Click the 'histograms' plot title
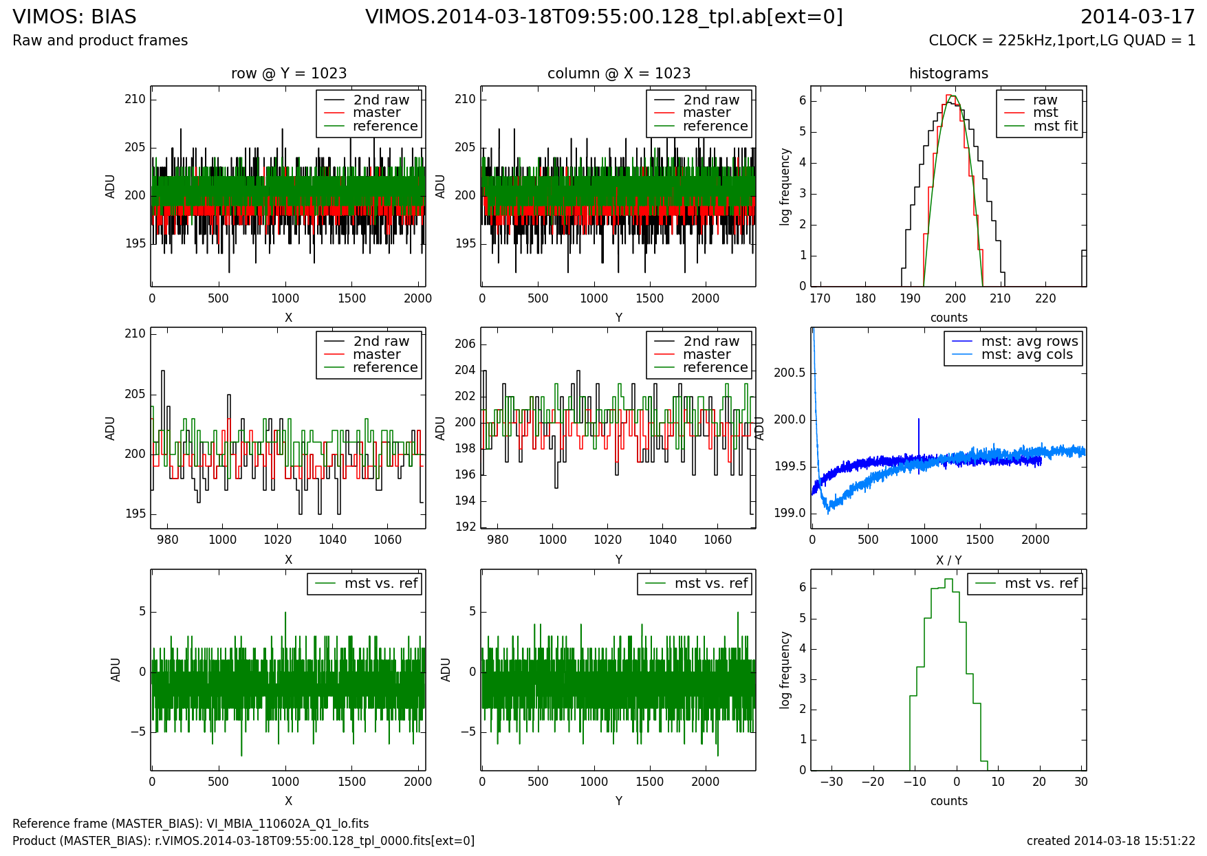The width and height of the screenshot is (1207, 856). (948, 74)
